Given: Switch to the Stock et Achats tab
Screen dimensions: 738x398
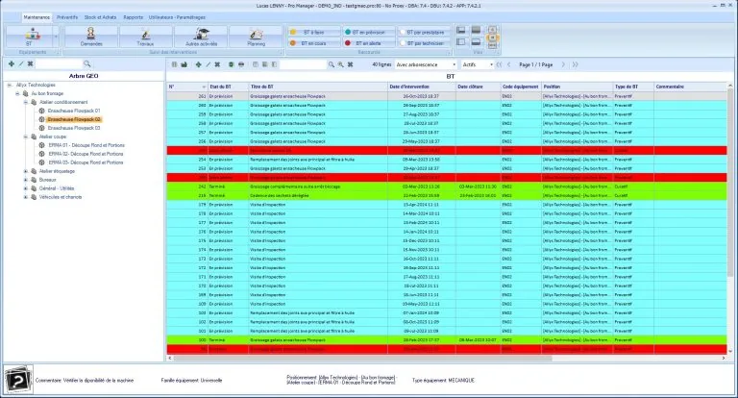Looking at the screenshot, I should (100, 17).
